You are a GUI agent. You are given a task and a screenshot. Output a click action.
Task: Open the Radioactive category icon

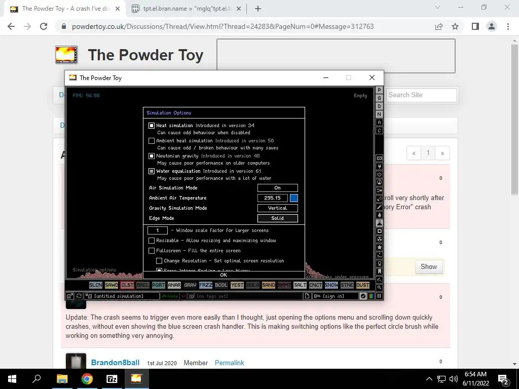point(379,239)
